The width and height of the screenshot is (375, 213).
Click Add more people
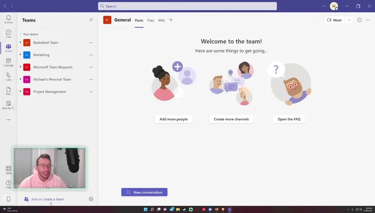[174, 119]
